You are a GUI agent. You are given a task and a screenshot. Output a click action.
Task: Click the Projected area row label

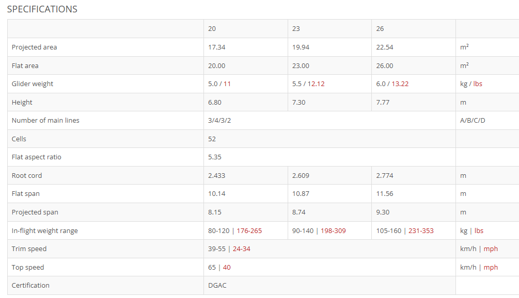pyautogui.click(x=35, y=47)
